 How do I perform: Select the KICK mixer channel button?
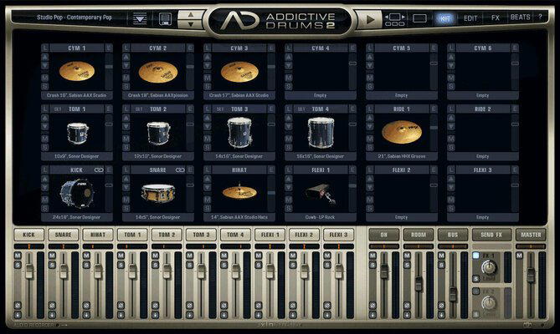tap(29, 235)
